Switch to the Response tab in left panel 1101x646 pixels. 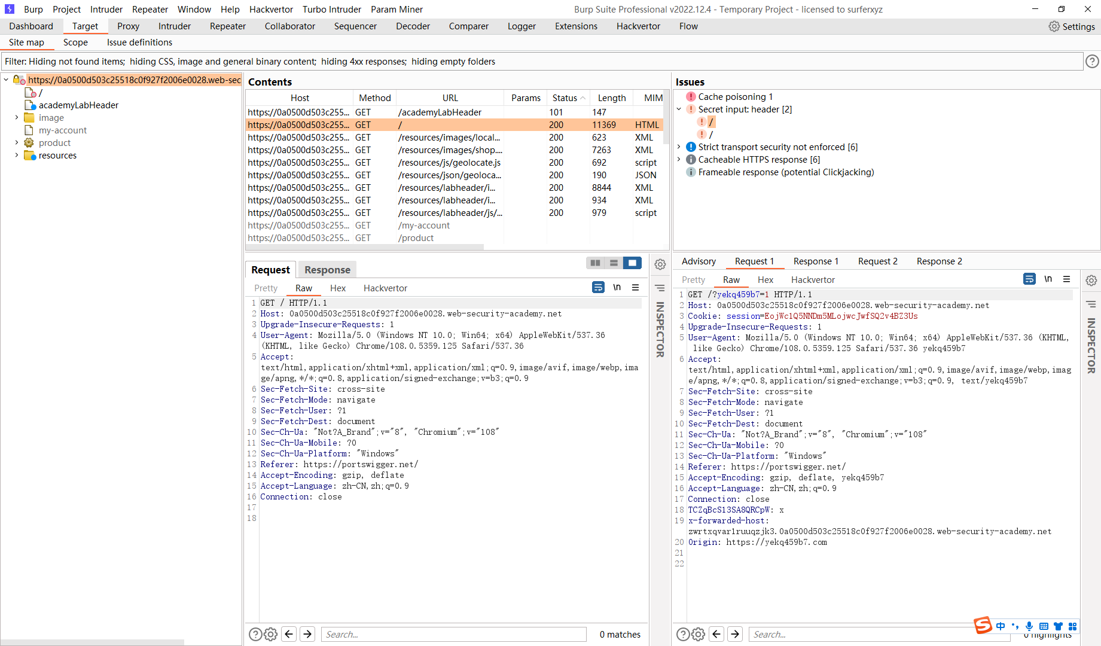(327, 270)
